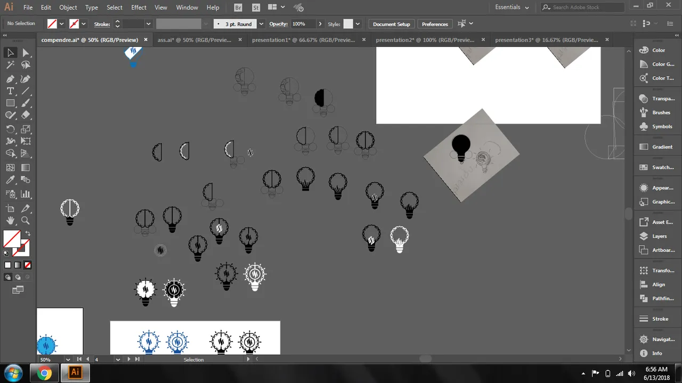Enable Draw Normal mode
Viewport: 682px width, 383px height.
point(8,277)
